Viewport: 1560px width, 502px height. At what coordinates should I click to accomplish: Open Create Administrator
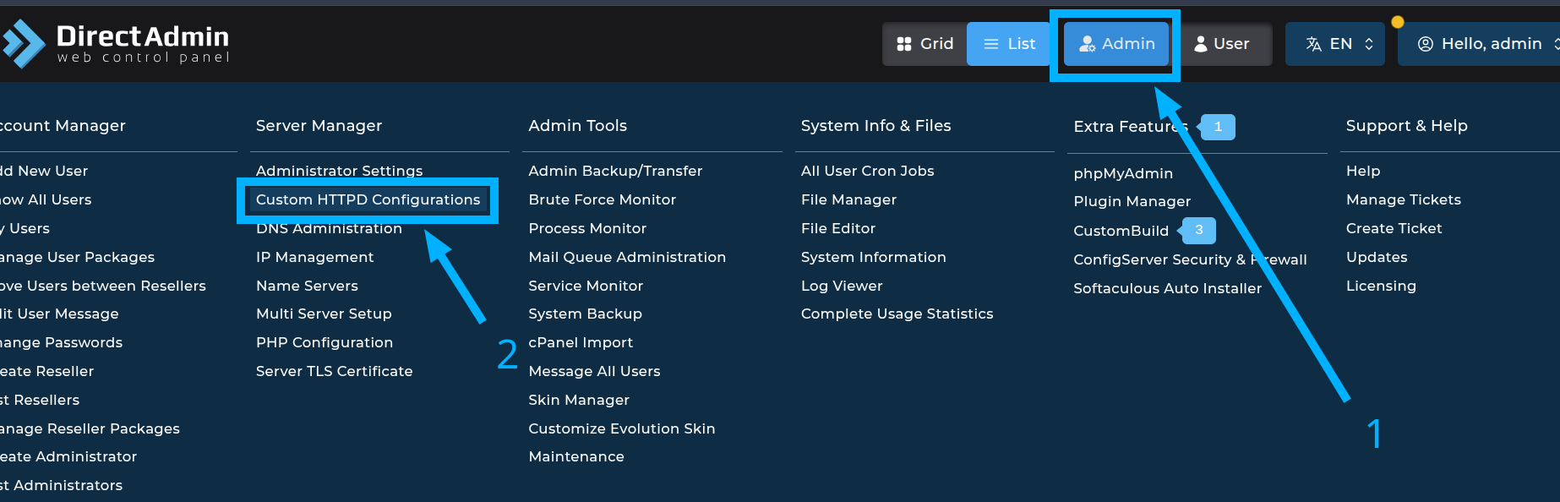coord(68,456)
